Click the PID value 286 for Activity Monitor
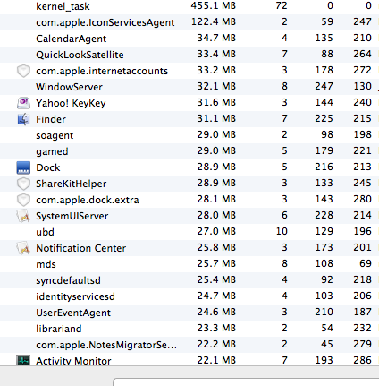379x386 pixels. pos(362,360)
